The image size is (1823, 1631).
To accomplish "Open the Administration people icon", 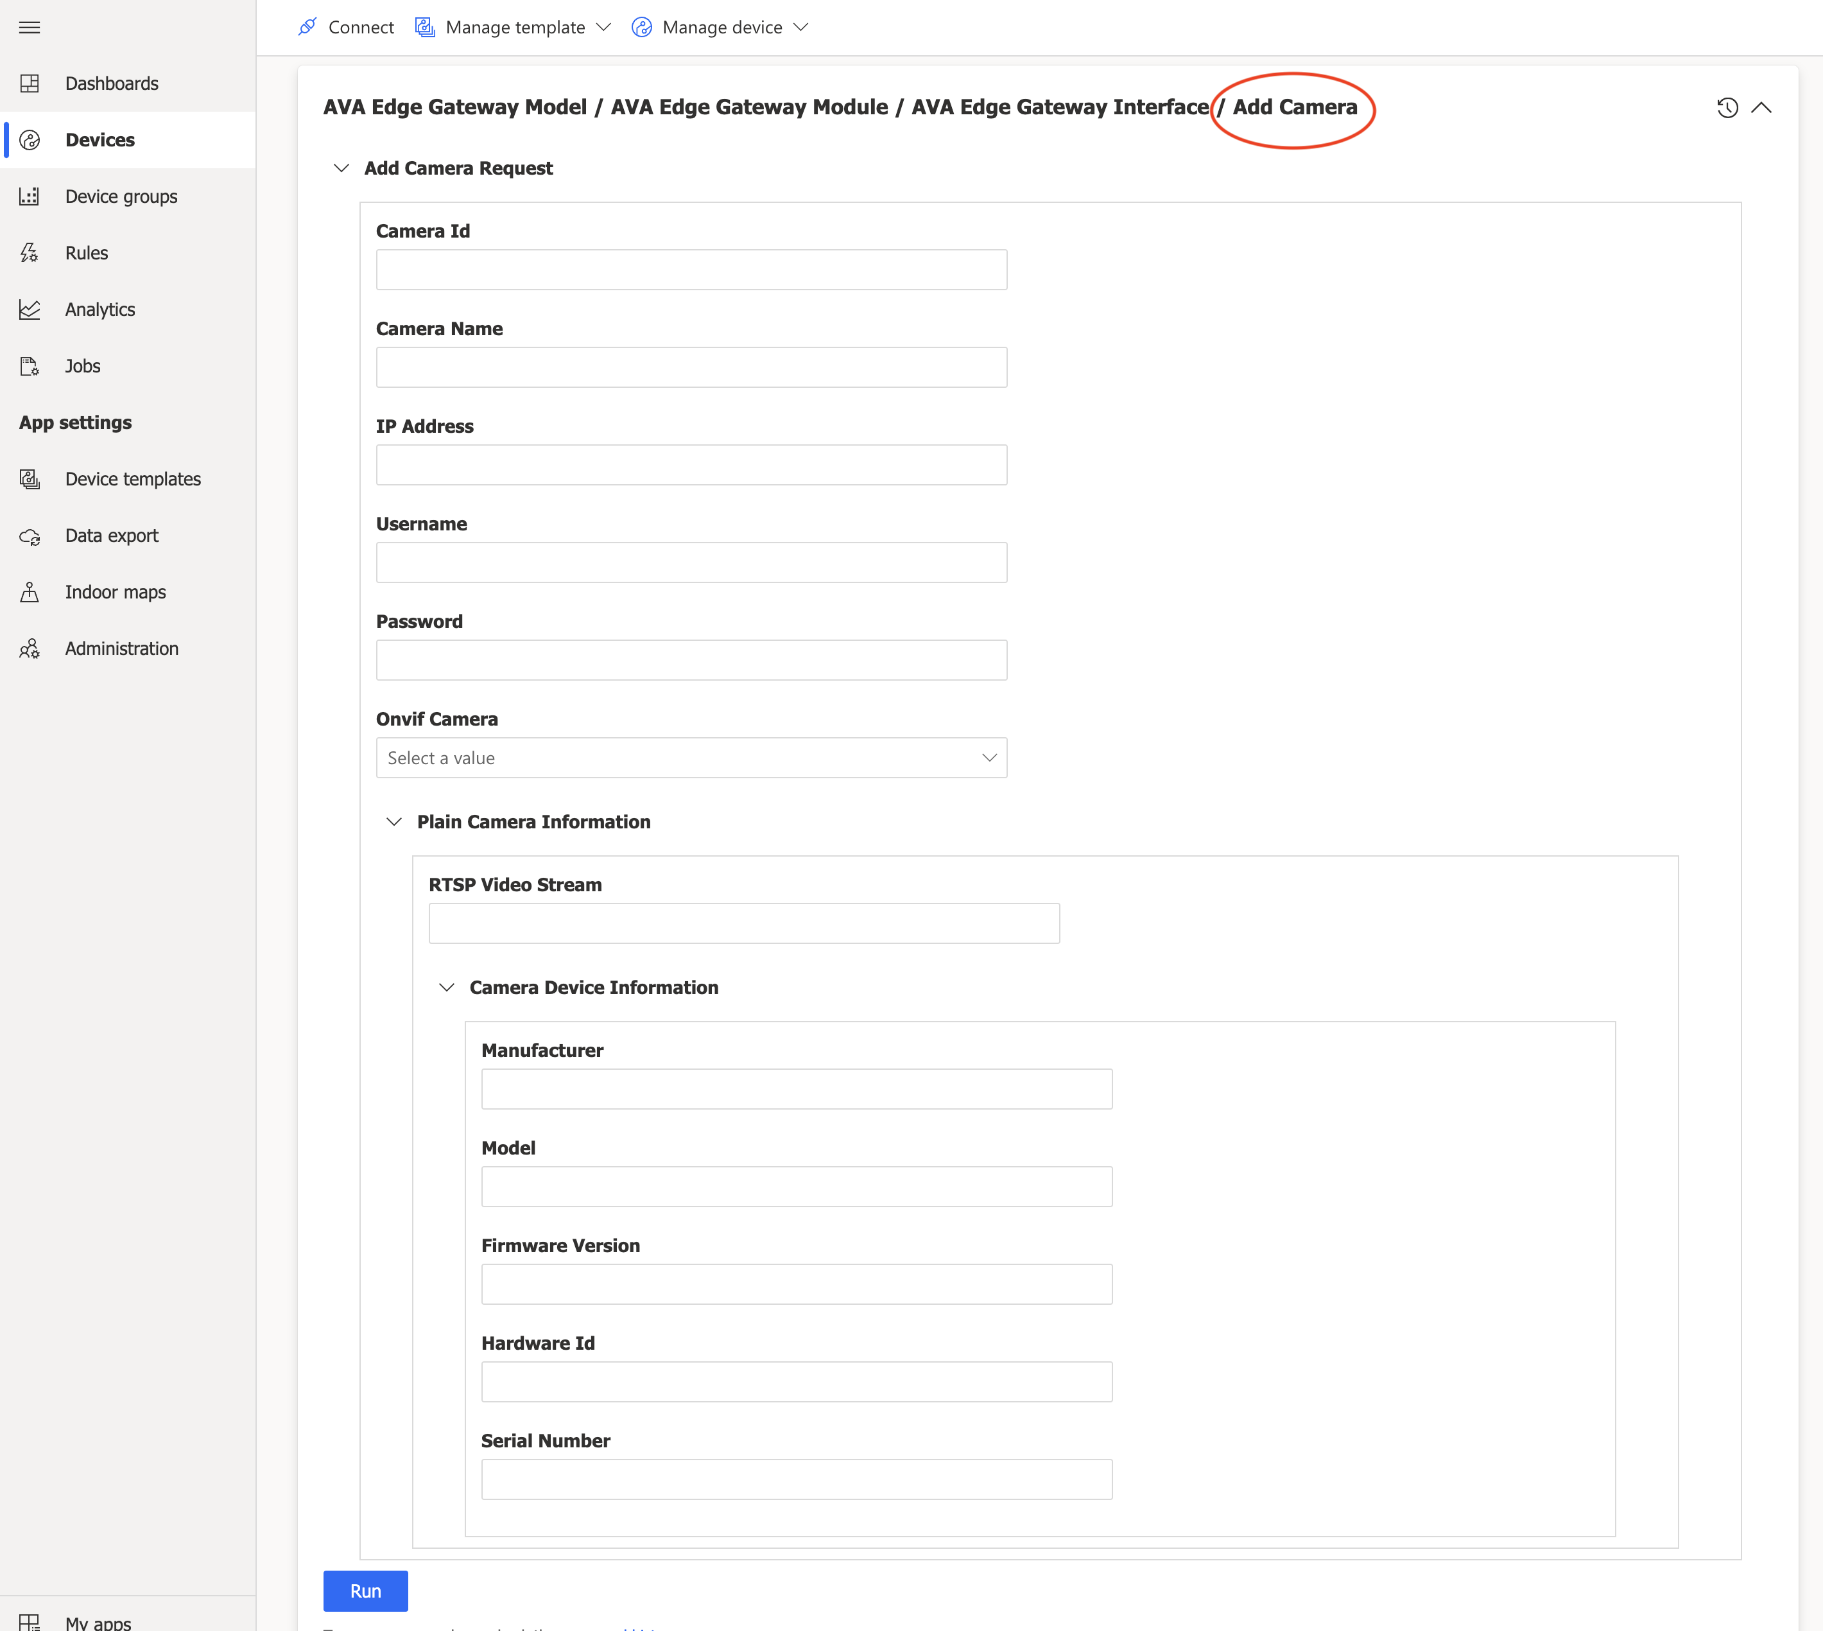I will click(x=30, y=649).
